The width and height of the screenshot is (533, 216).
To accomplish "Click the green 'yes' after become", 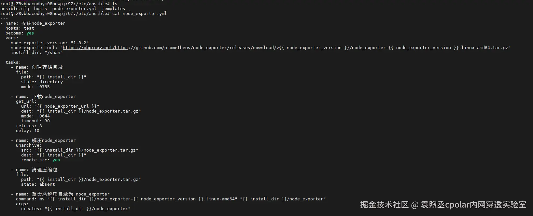I will [30, 33].
